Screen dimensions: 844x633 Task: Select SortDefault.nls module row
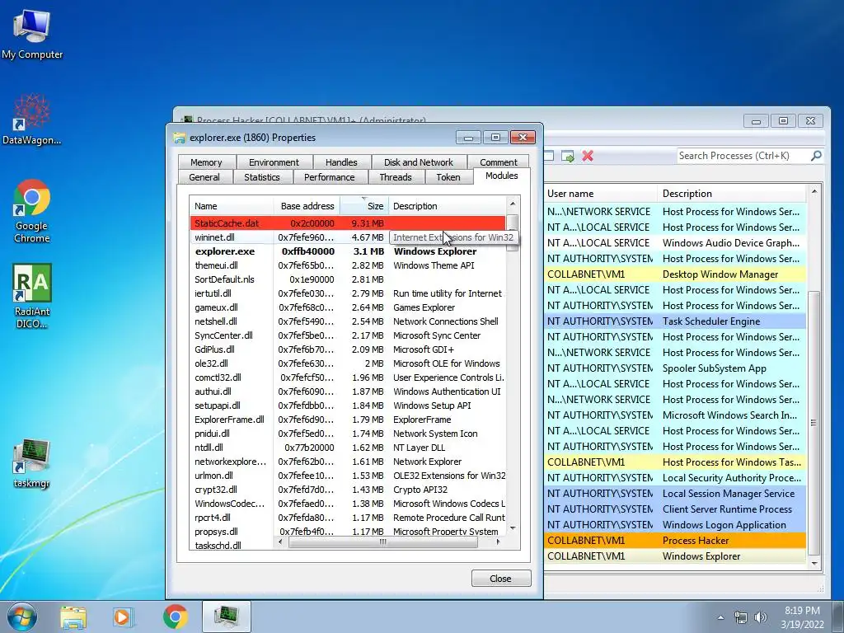tap(348, 279)
